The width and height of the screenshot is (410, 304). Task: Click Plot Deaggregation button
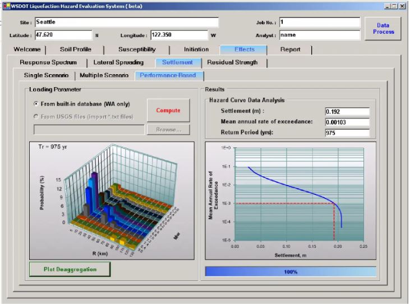tap(70, 269)
